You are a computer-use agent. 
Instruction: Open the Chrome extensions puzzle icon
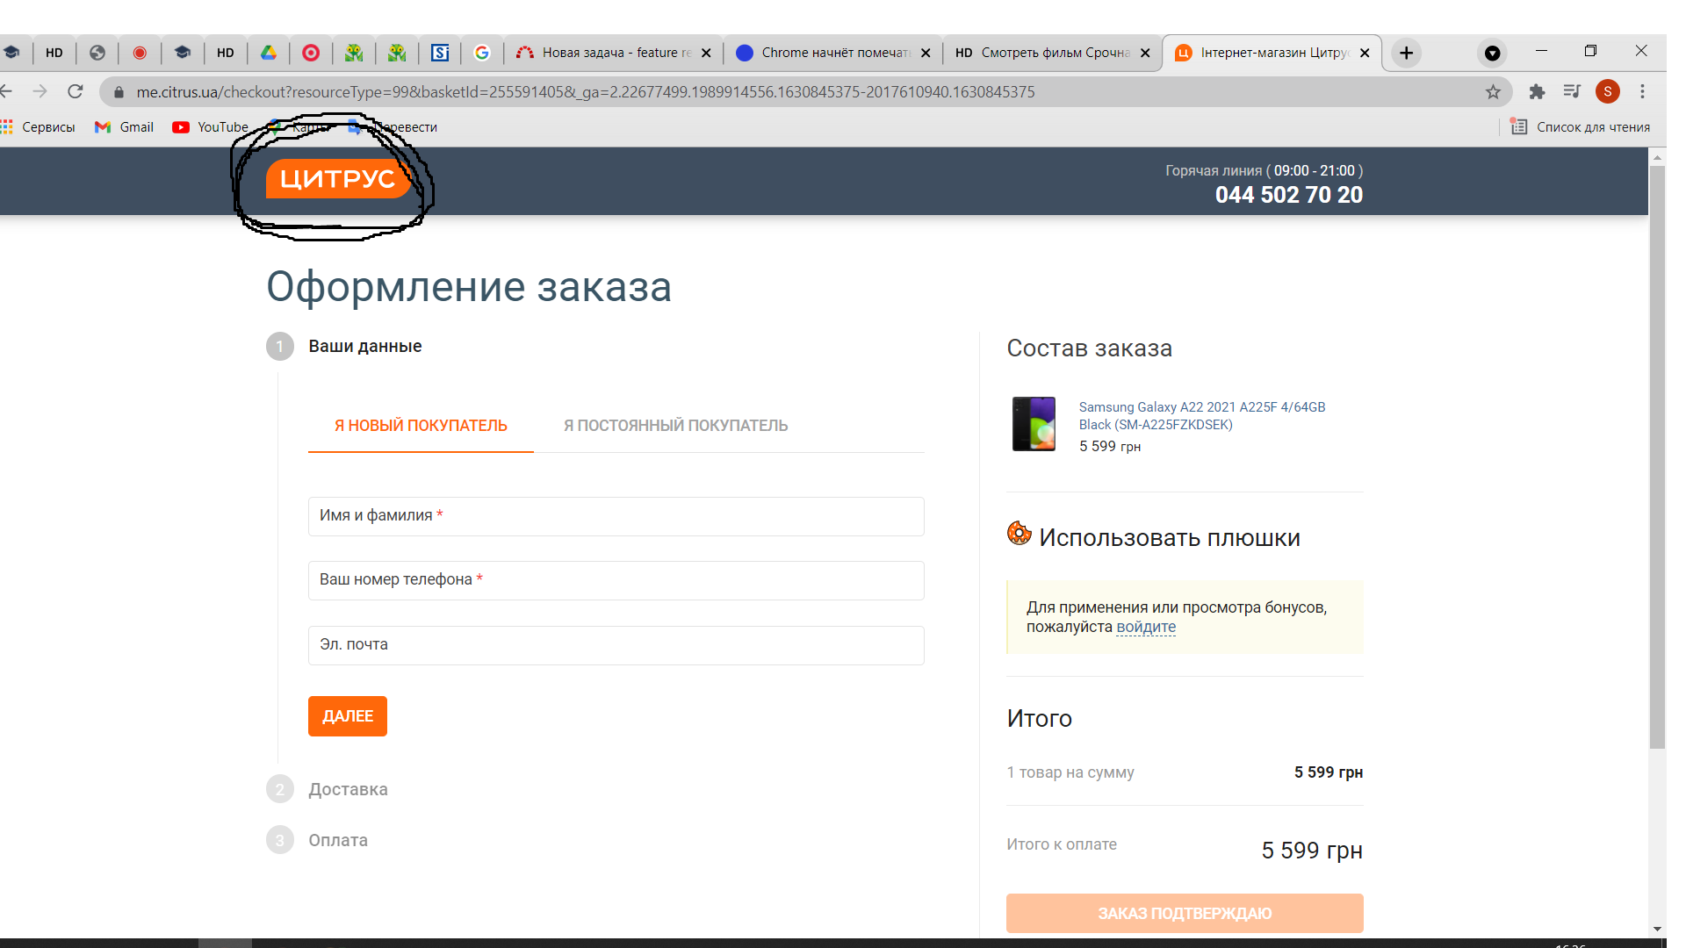coord(1537,92)
